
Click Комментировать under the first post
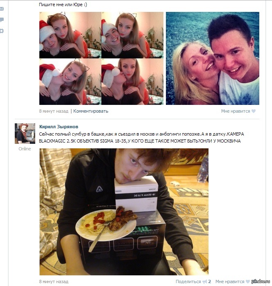[91, 111]
